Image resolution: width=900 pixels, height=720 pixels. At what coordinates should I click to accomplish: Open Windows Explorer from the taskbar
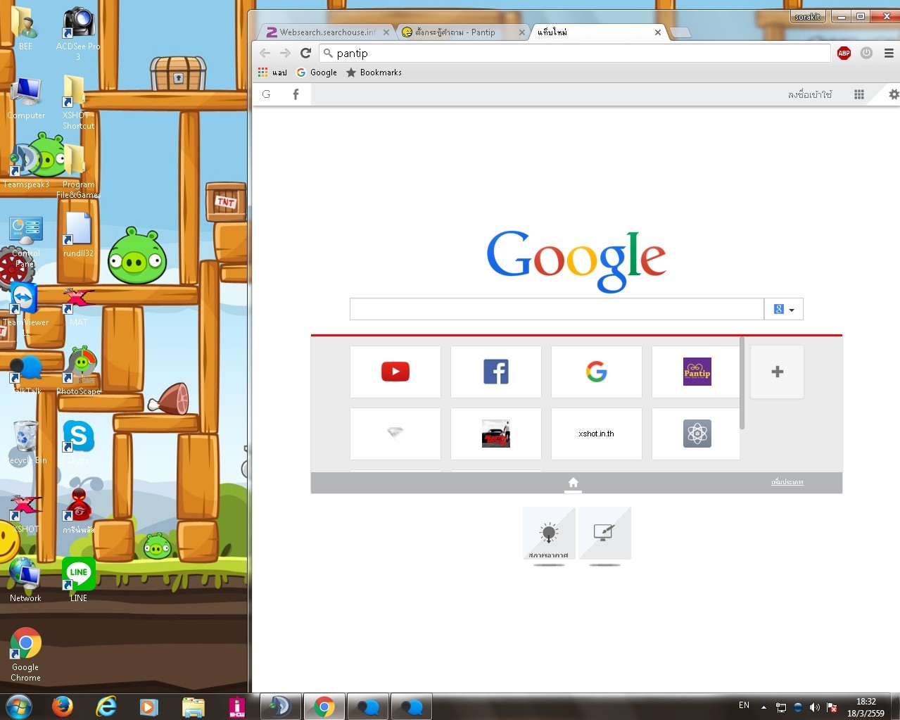[x=194, y=706]
